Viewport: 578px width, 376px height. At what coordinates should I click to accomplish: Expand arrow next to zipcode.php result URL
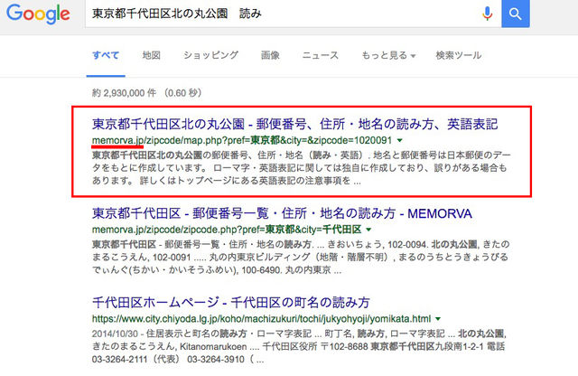coord(368,230)
